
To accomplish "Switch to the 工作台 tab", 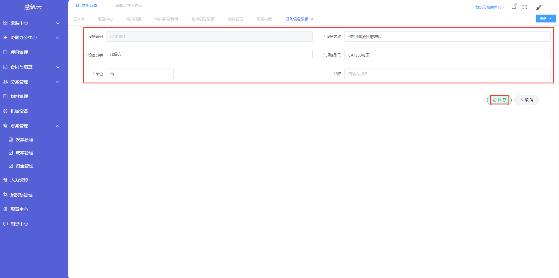I will (x=79, y=19).
